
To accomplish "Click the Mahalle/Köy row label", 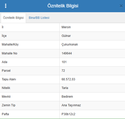I will point(10,44).
